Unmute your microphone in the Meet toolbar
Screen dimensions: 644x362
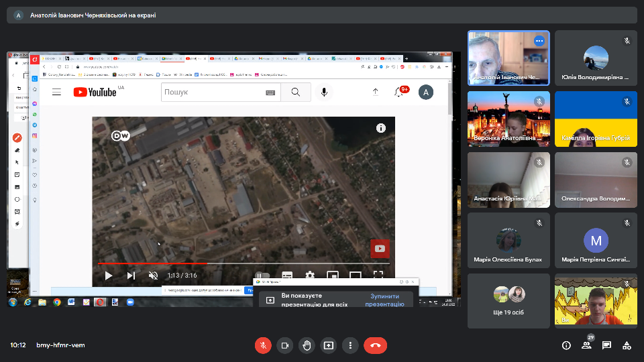(264, 345)
